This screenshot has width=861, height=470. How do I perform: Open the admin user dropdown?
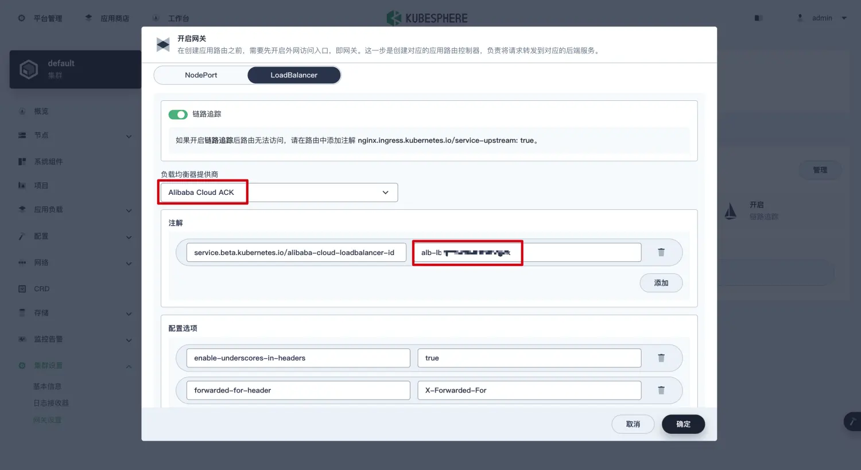(829, 18)
